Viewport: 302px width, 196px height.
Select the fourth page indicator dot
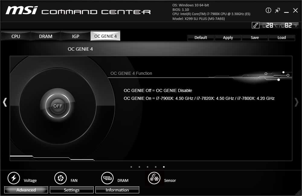pos(156,167)
